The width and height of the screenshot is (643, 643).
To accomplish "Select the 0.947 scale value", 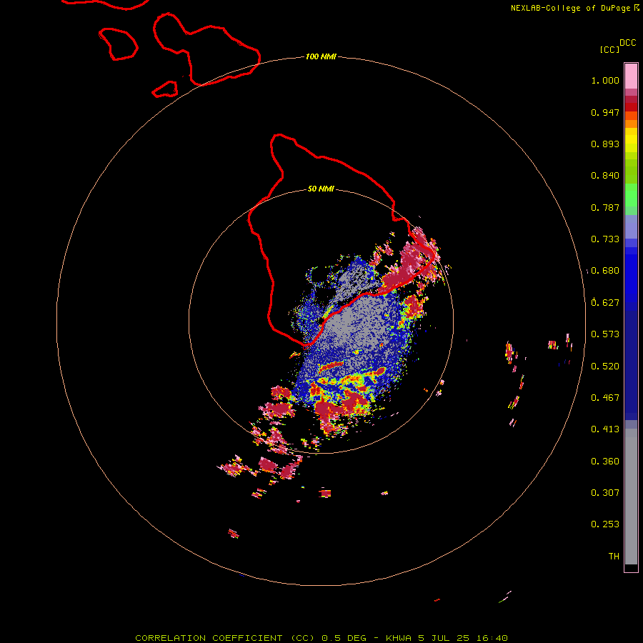I will 605,112.
